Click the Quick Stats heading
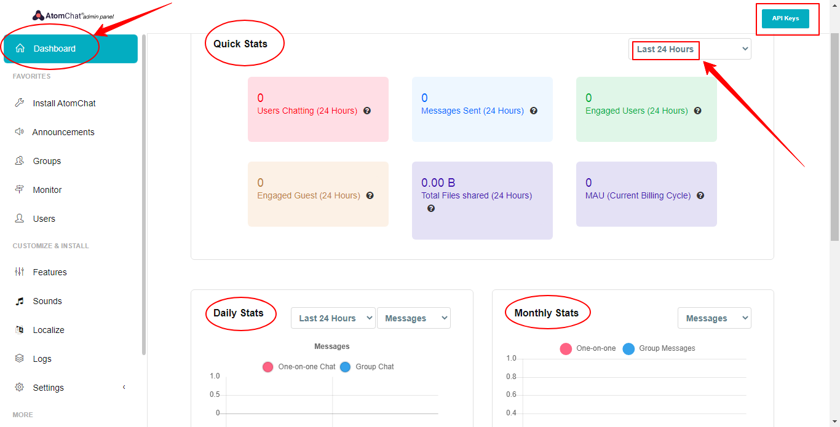 pyautogui.click(x=240, y=44)
